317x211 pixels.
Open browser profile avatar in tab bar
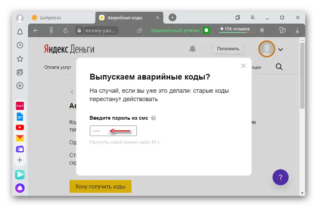(x=20, y=18)
